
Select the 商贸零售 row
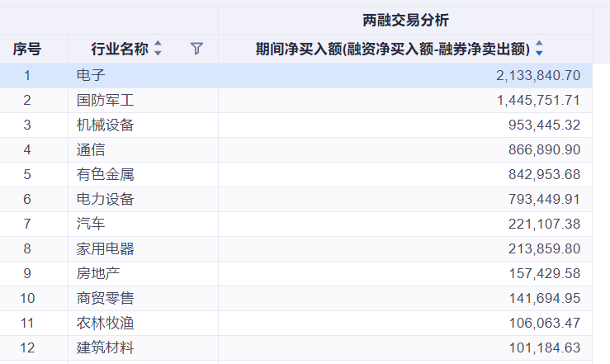click(x=296, y=299)
